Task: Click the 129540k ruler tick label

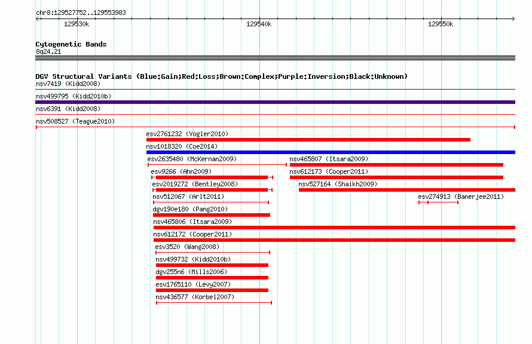Action: tap(259, 24)
